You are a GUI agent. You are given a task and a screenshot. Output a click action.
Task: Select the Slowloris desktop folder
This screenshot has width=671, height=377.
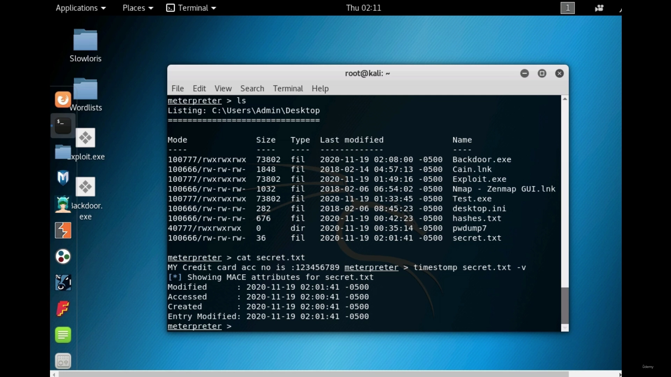pyautogui.click(x=85, y=46)
